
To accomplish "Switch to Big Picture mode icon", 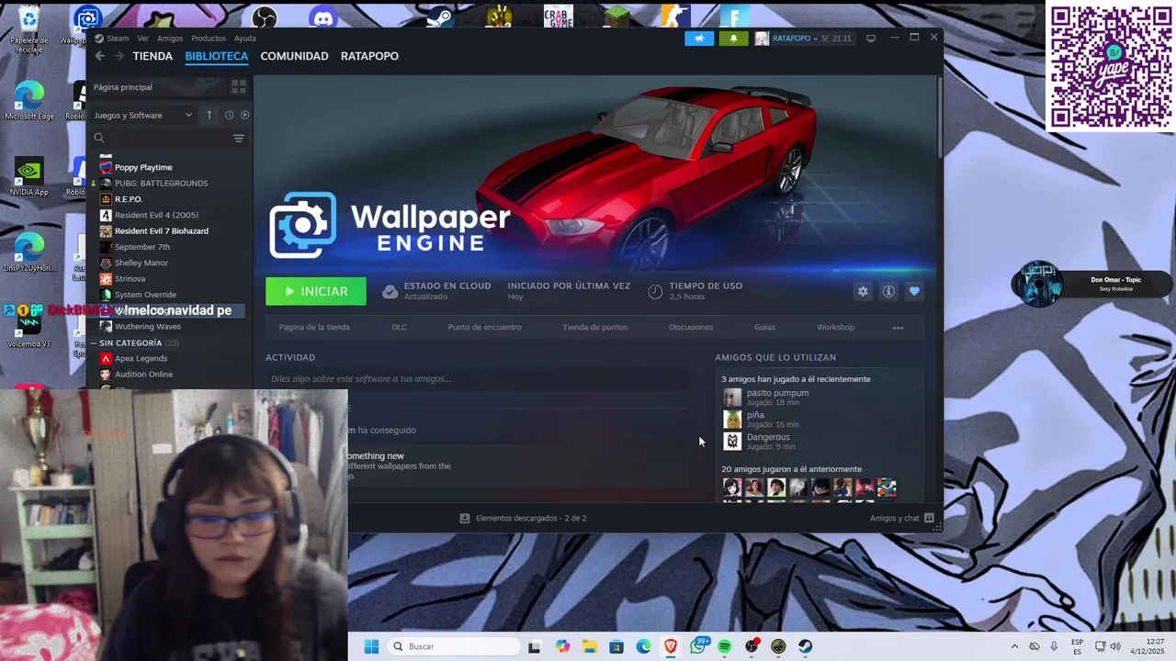I will (x=871, y=39).
